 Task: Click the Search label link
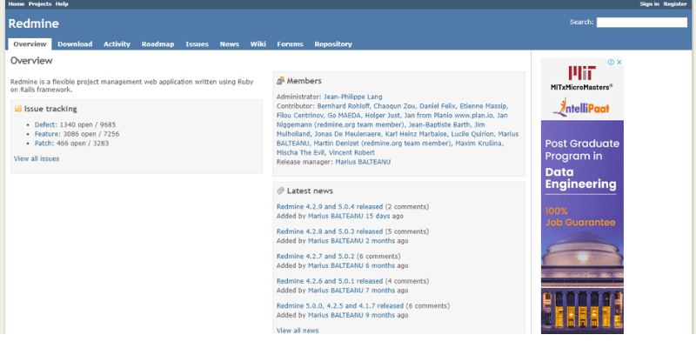point(580,23)
